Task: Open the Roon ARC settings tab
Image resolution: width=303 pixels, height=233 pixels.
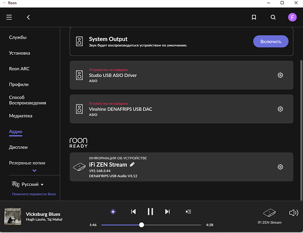Action: pyautogui.click(x=19, y=69)
